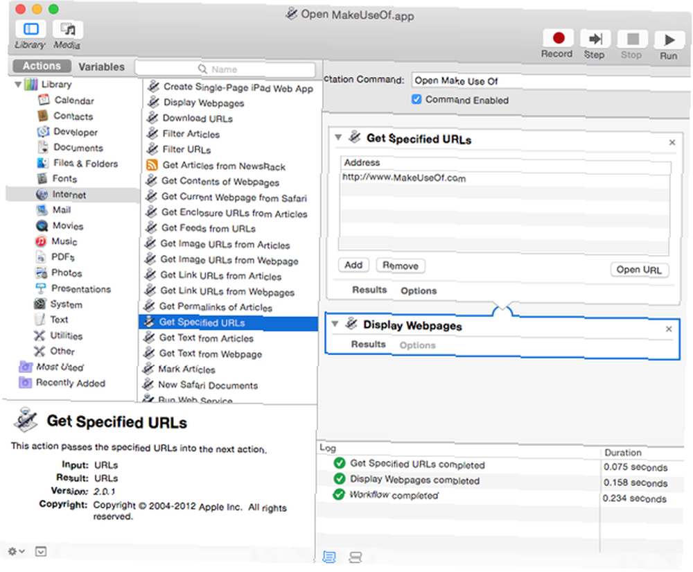The width and height of the screenshot is (693, 572).
Task: Remove the Get Specified URLs action
Action: 672,142
